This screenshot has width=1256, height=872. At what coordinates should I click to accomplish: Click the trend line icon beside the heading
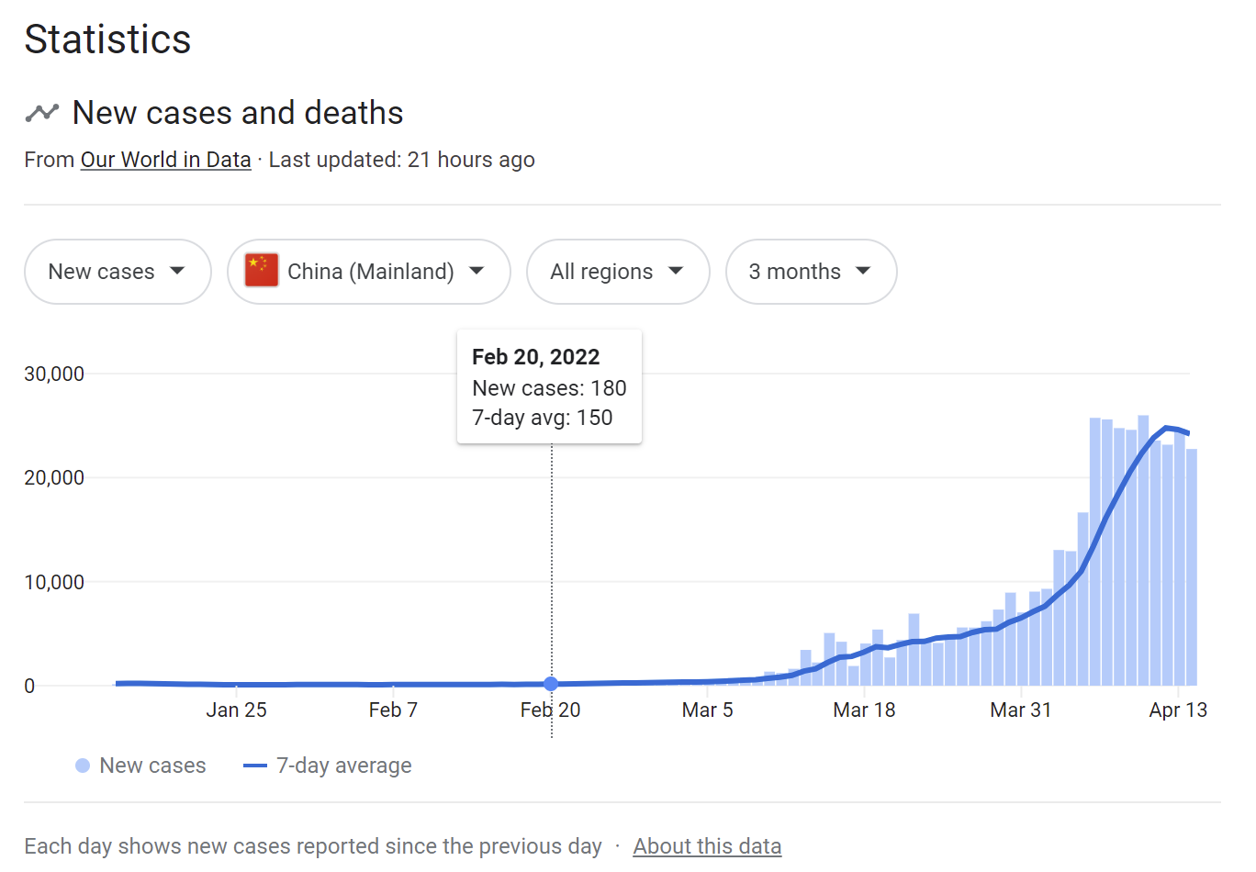(41, 113)
